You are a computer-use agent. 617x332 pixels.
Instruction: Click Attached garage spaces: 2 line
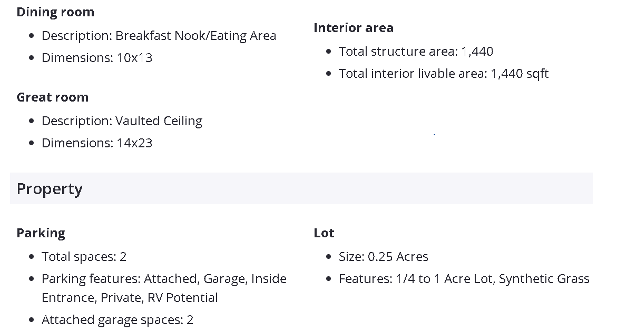pos(117,320)
